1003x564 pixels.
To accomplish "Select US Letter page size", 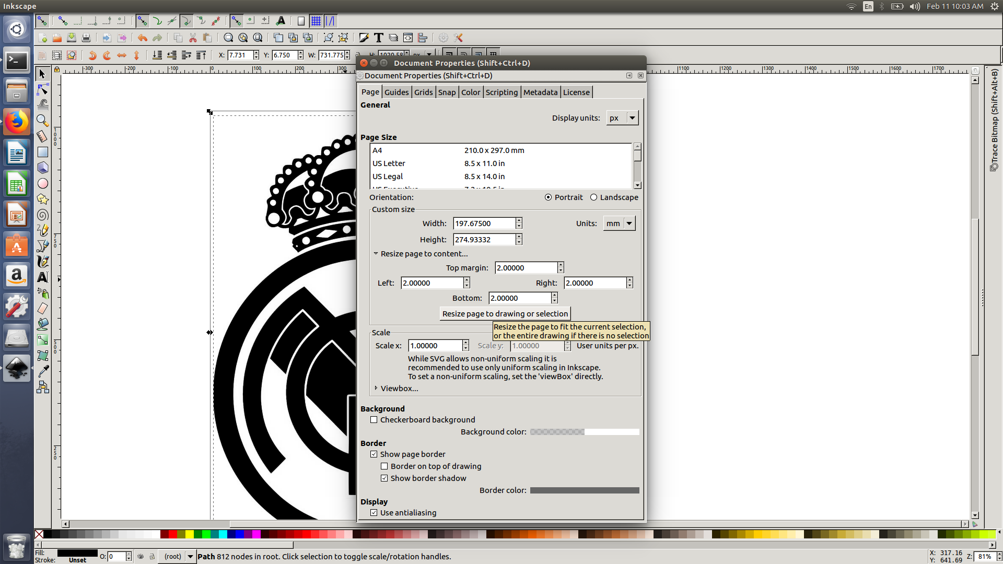I will pyautogui.click(x=501, y=163).
